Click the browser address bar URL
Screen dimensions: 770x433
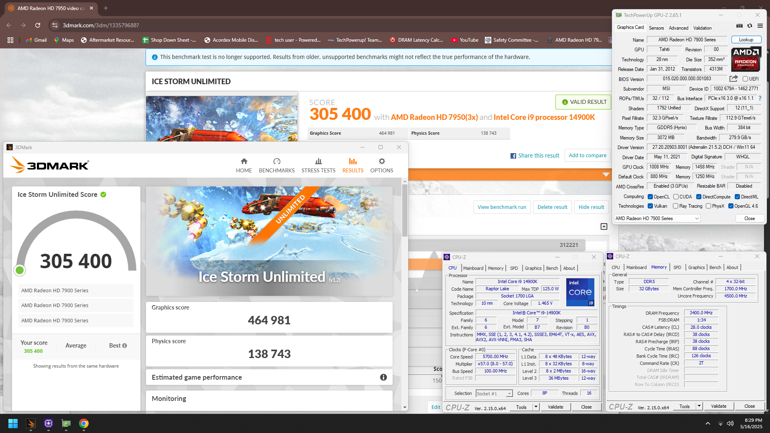click(x=101, y=25)
